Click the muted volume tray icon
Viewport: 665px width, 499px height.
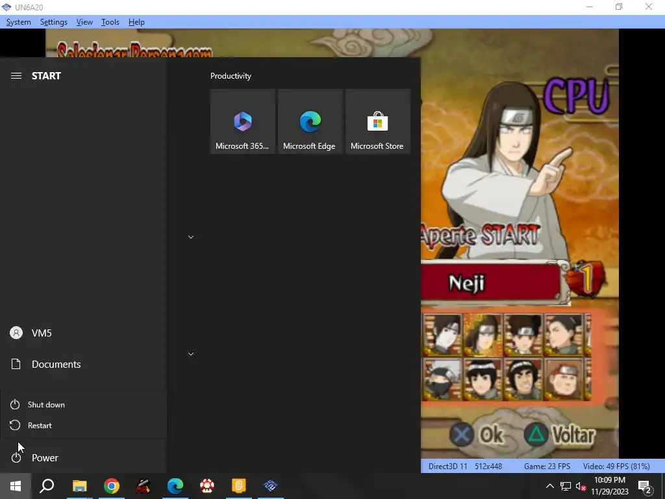[581, 486]
